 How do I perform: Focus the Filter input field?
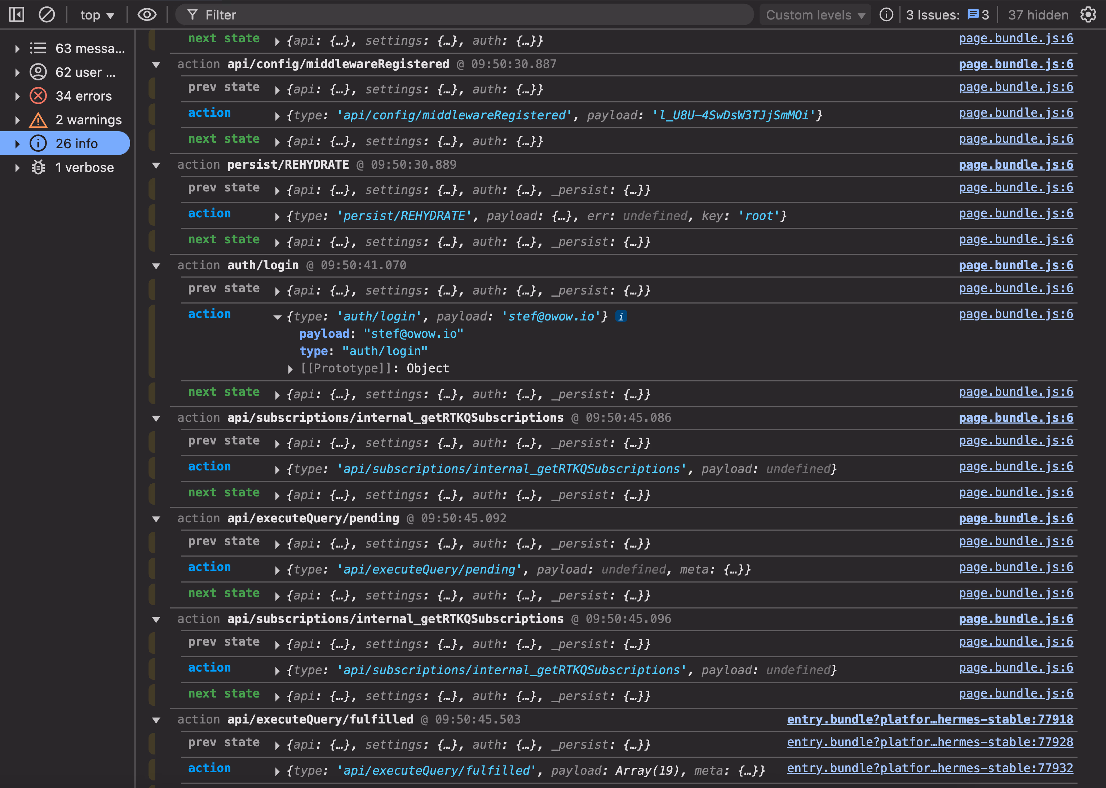[x=464, y=14]
